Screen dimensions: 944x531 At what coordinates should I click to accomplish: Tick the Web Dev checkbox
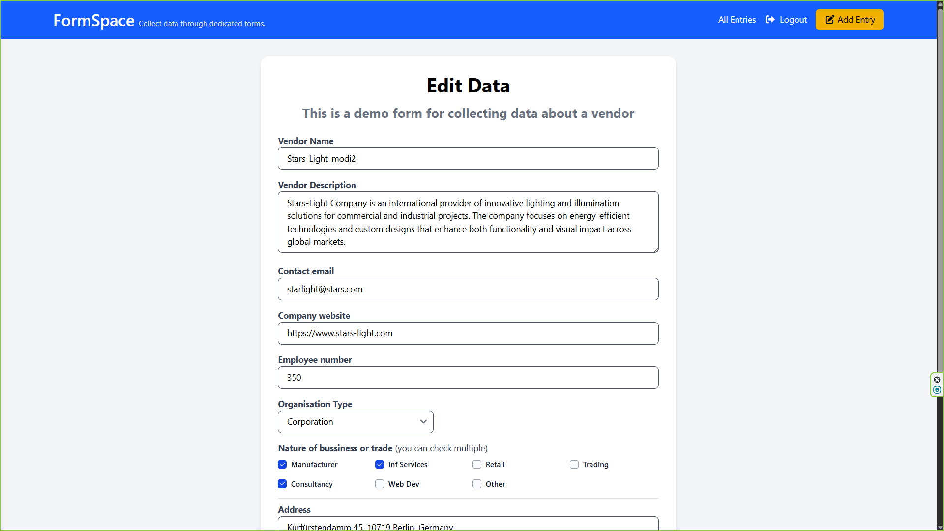380,484
